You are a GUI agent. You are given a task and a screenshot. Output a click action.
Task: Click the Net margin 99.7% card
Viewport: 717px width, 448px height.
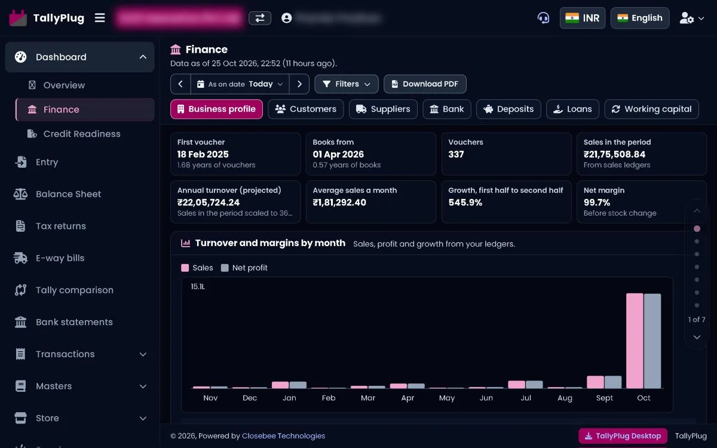(x=642, y=202)
